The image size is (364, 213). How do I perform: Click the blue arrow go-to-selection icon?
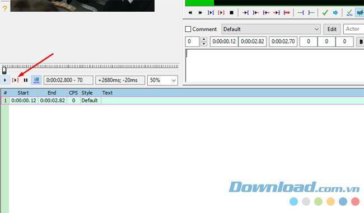coord(335,12)
